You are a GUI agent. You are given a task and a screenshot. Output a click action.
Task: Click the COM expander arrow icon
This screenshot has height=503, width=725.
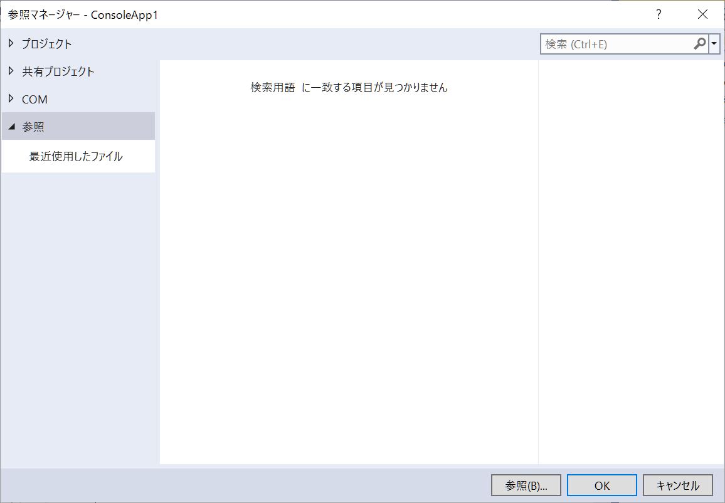tap(11, 98)
